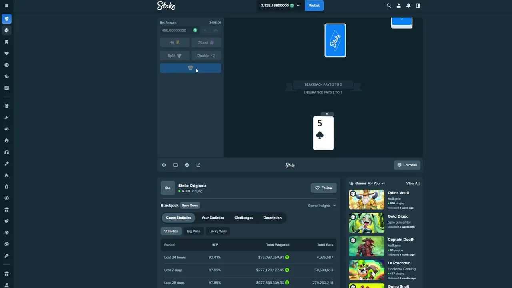512x288 pixels.
Task: Click the Stand button
Action: click(x=206, y=42)
